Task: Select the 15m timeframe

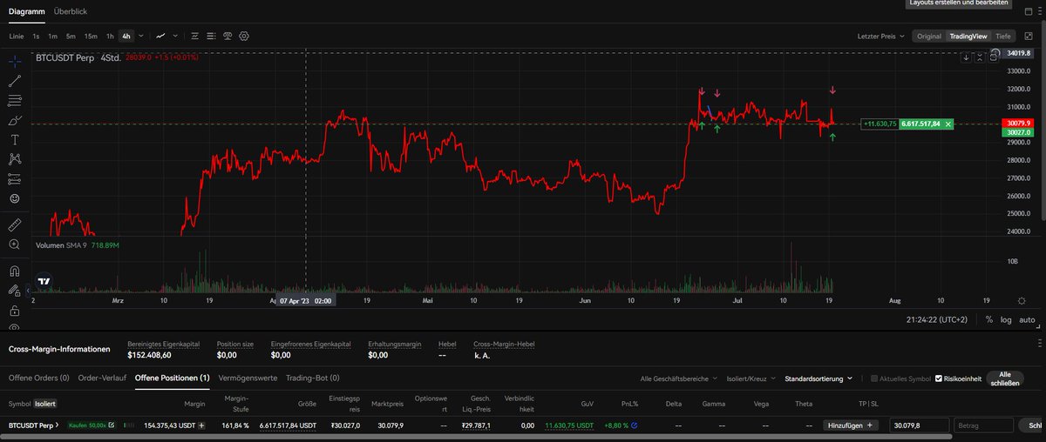Action: pos(91,36)
